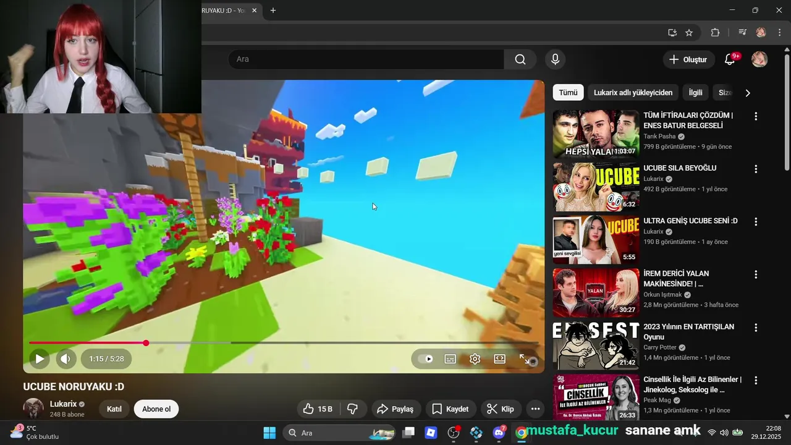Save the video with Kaydet

[450, 409]
